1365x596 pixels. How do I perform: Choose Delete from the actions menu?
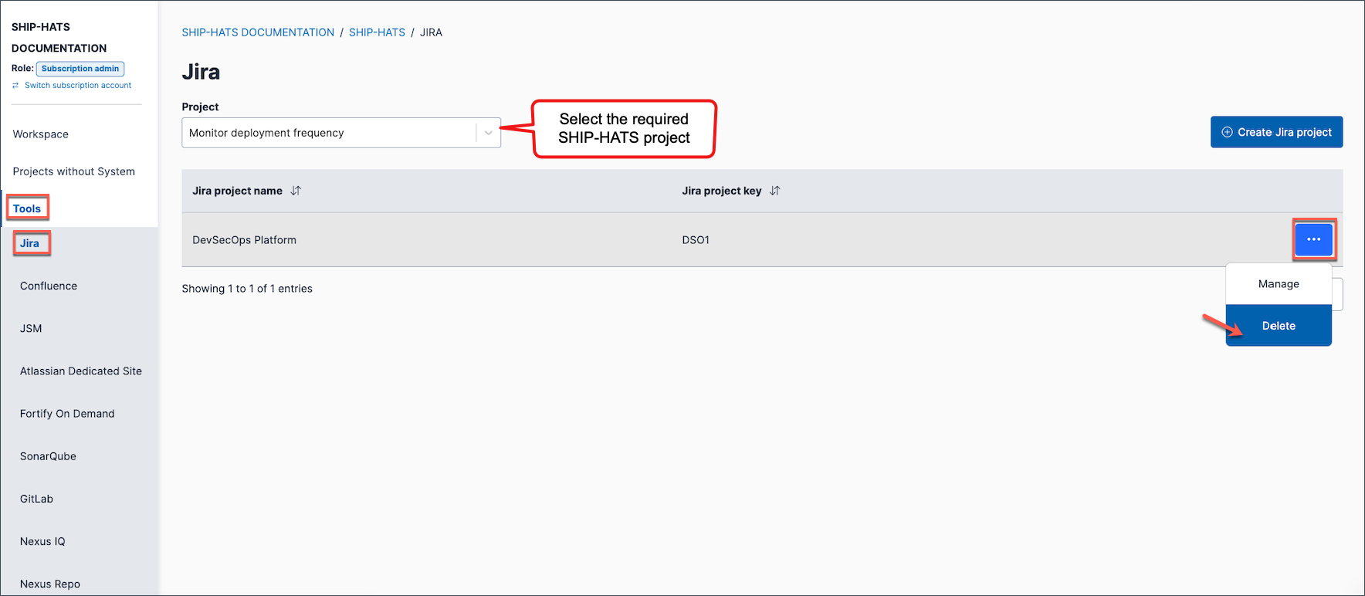pos(1279,326)
